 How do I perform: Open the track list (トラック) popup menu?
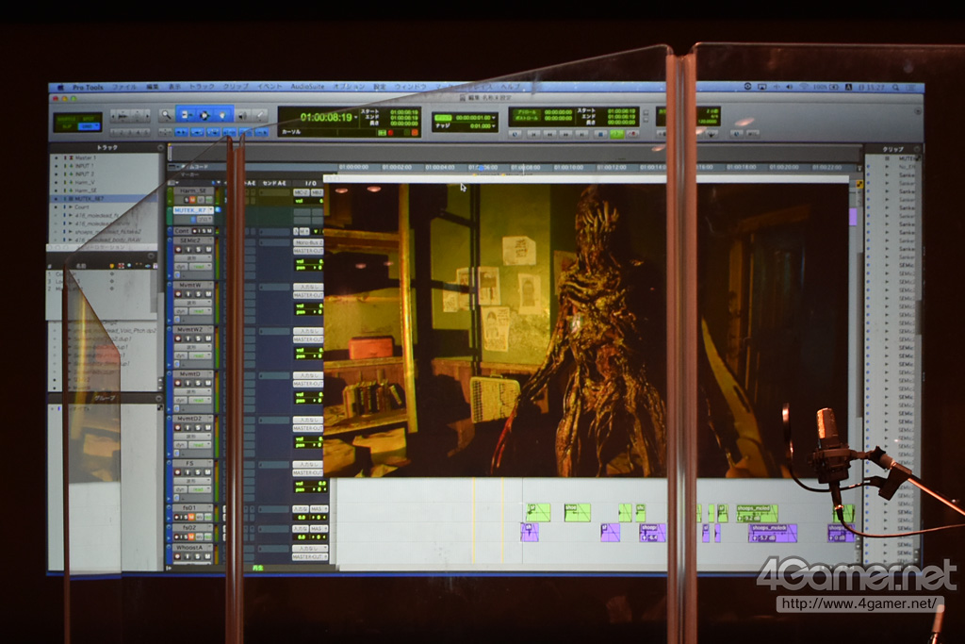[x=160, y=148]
